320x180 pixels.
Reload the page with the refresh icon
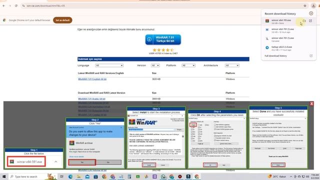16,5
